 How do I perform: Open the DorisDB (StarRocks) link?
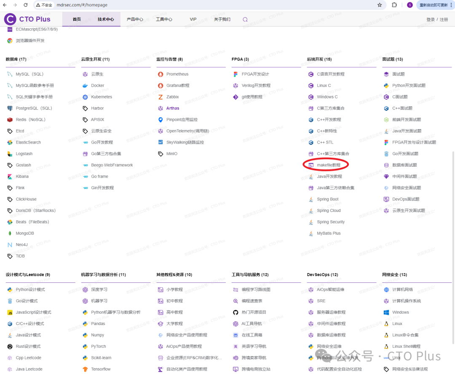tap(35, 211)
